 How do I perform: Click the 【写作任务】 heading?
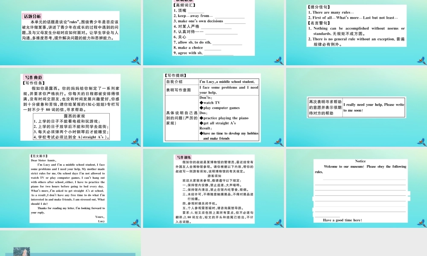[x=34, y=83]
